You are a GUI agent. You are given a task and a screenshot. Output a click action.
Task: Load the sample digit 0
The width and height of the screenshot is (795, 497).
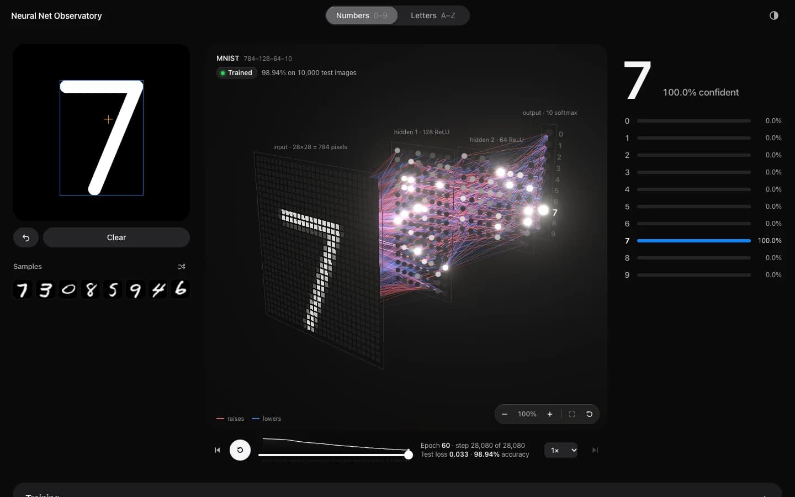68,289
